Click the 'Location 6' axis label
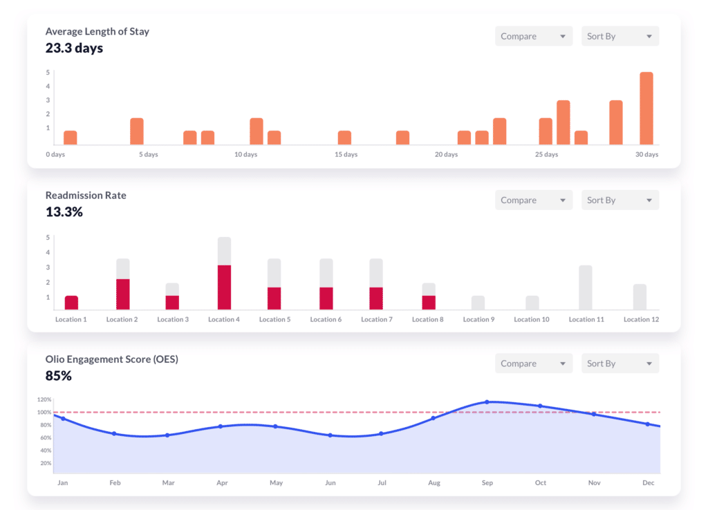The height and width of the screenshot is (510, 708). click(326, 319)
